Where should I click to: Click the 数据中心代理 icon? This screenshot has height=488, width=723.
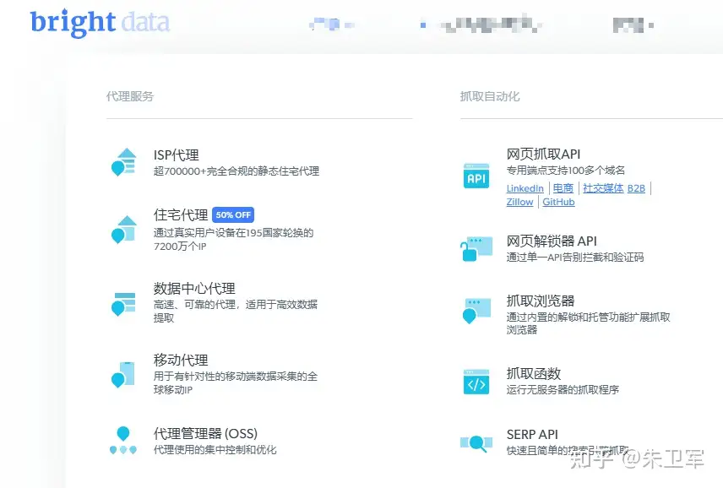tap(123, 304)
